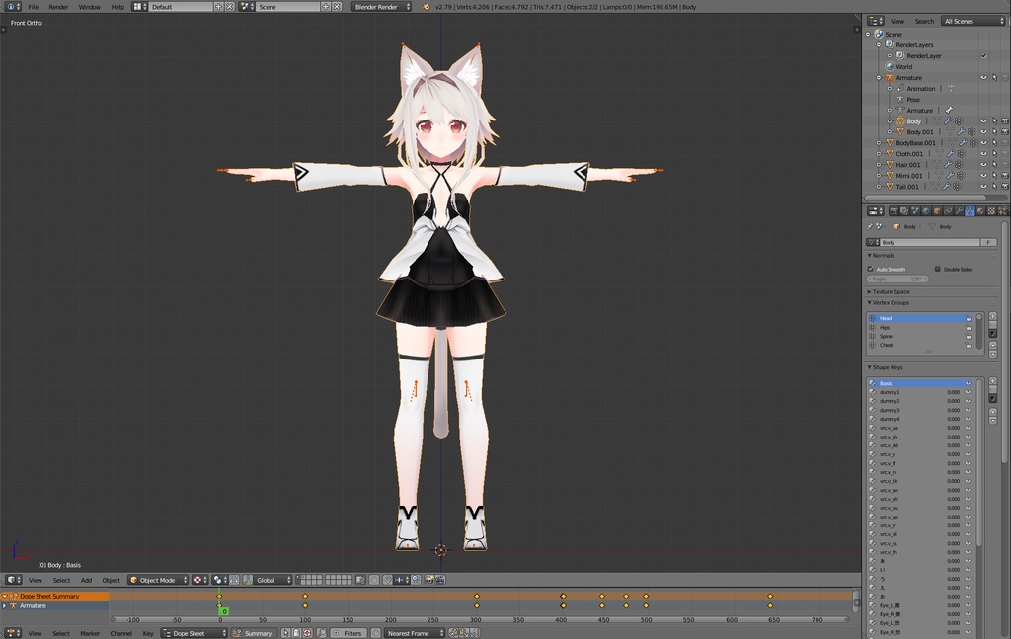Open the Object Data mesh properties tab
Image resolution: width=1011 pixels, height=639 pixels.
pos(970,211)
